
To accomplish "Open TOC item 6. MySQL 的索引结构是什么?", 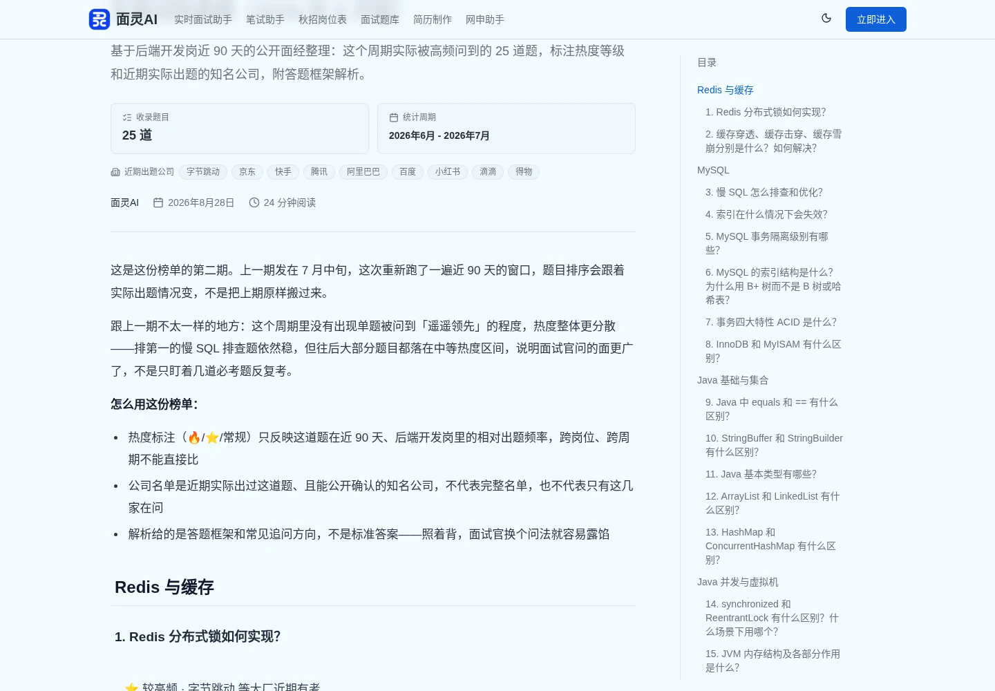I will click(774, 286).
